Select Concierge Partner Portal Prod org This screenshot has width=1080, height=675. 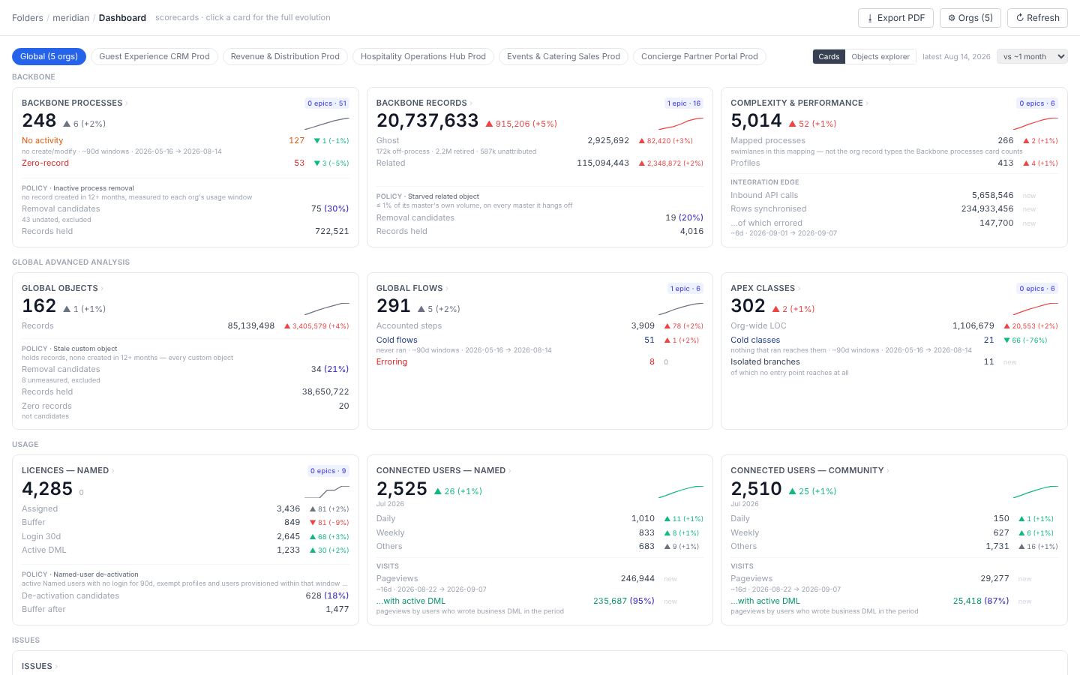click(700, 56)
